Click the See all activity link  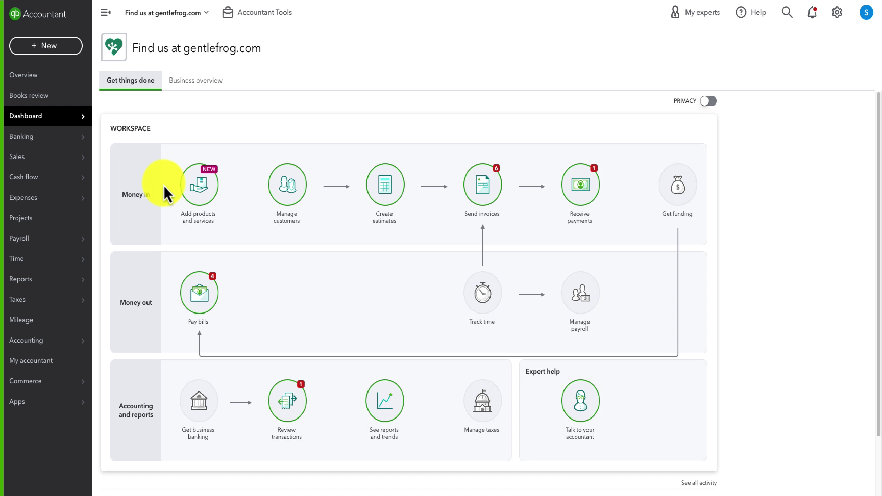[x=699, y=483]
